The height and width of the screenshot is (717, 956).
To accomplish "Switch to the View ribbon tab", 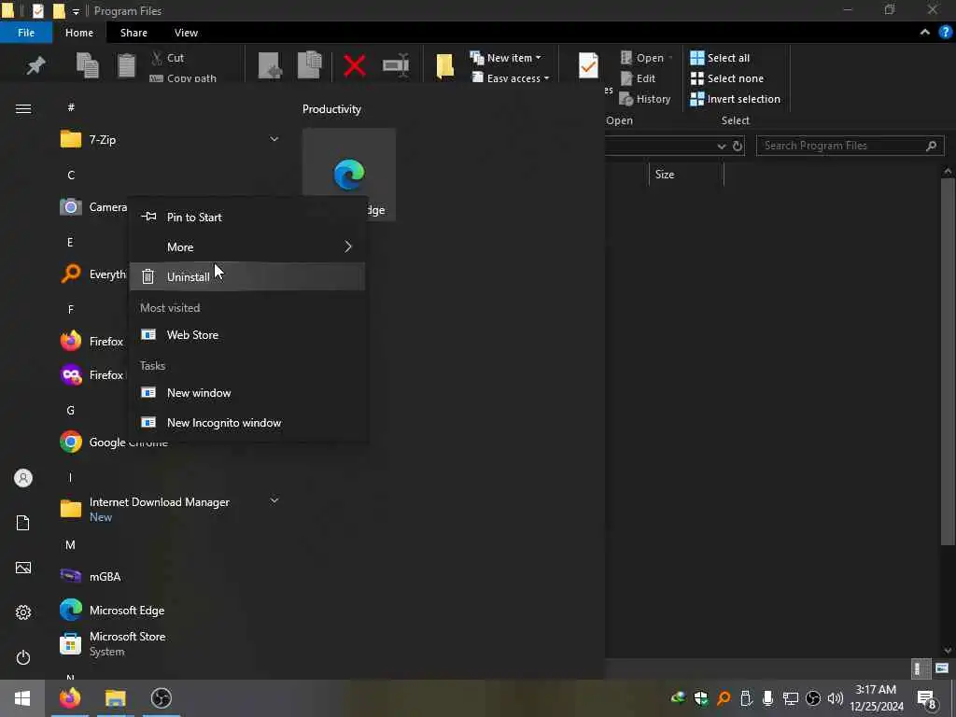I will point(186,33).
